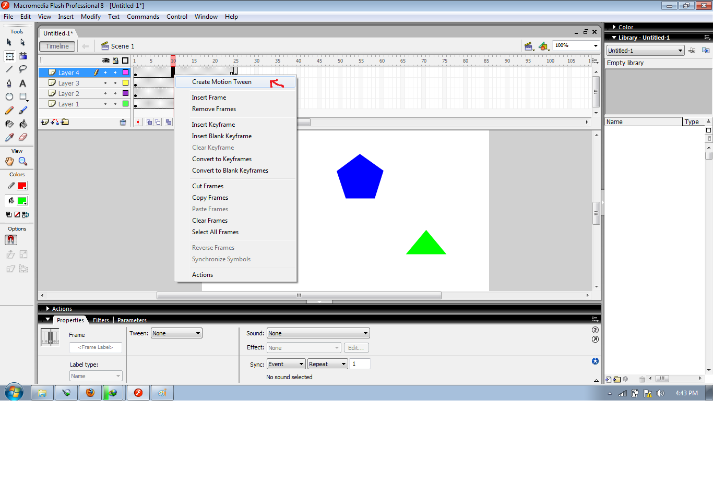Select the Text tool
The image size is (713, 497).
pos(22,83)
